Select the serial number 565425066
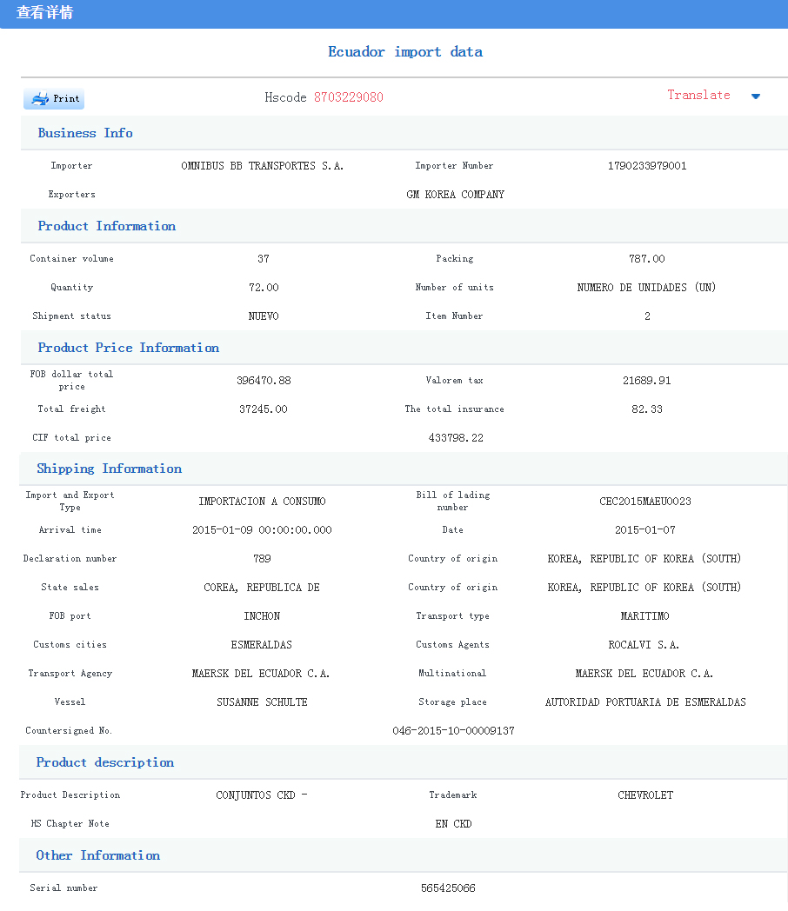 point(447,888)
